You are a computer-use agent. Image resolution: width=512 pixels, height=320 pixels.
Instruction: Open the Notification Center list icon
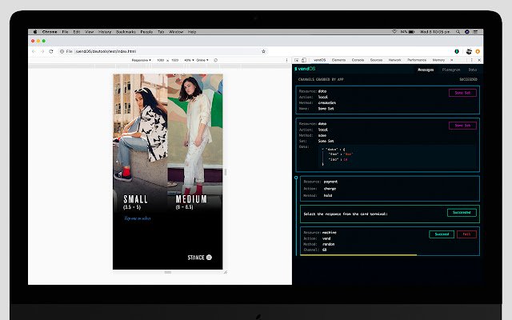click(476, 32)
